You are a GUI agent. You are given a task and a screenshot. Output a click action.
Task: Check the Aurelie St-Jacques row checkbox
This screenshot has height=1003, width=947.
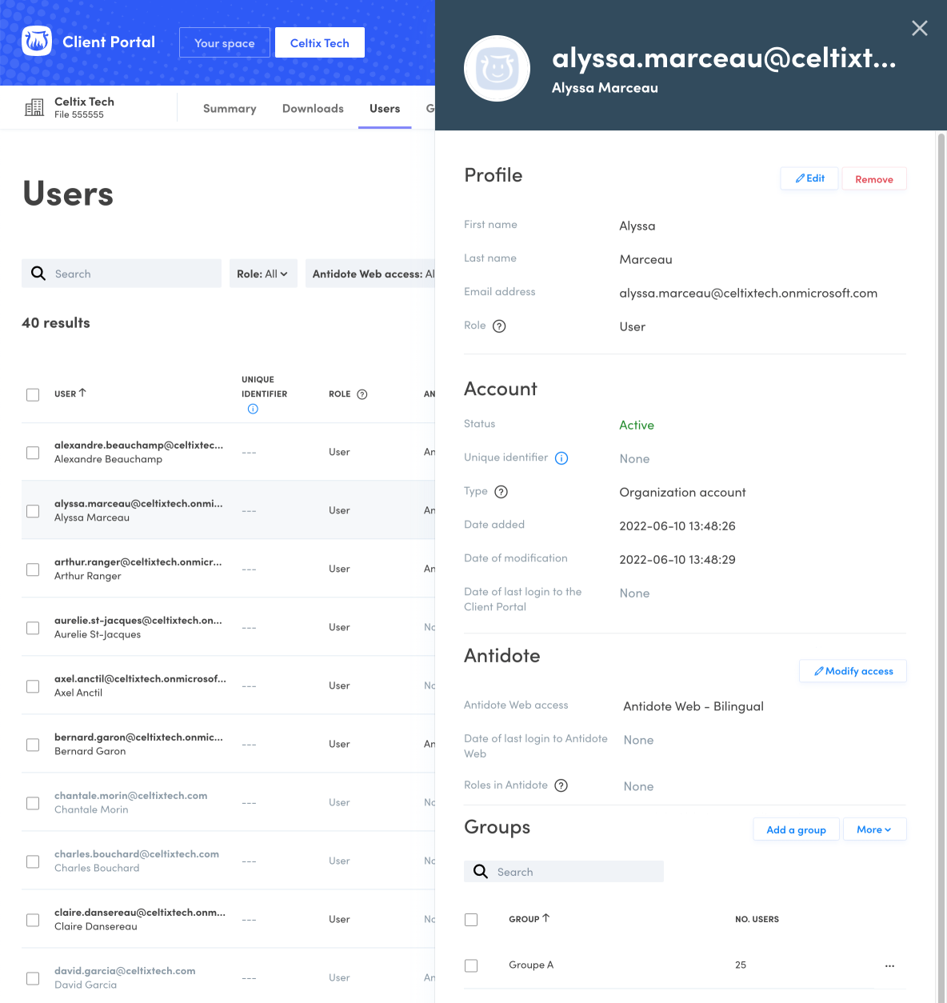33,628
